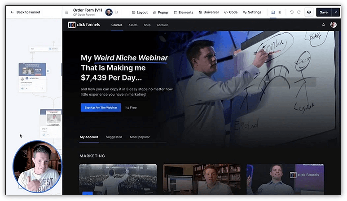
Task: Switch to the Most popular tab
Action: pyautogui.click(x=140, y=137)
